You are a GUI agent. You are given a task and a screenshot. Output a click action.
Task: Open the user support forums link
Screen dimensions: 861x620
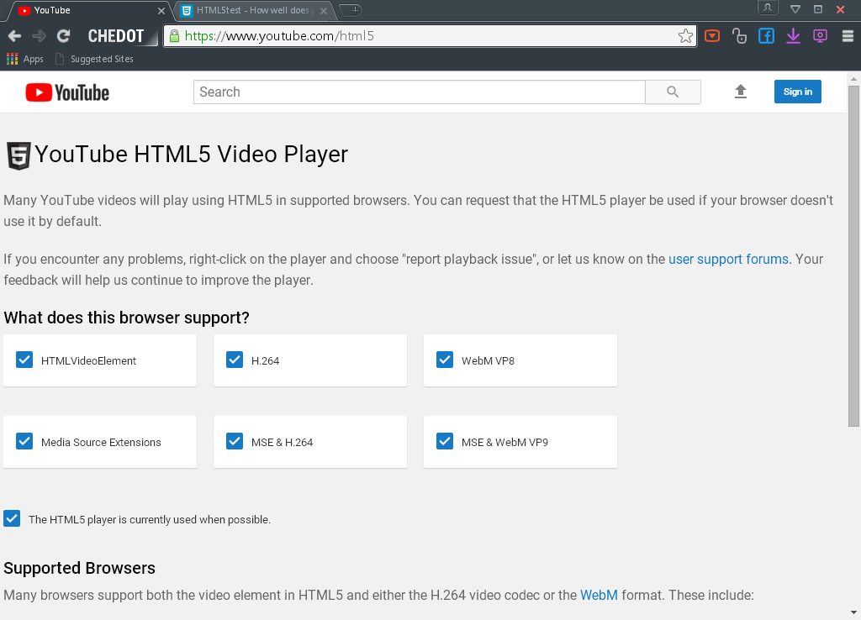(x=728, y=259)
